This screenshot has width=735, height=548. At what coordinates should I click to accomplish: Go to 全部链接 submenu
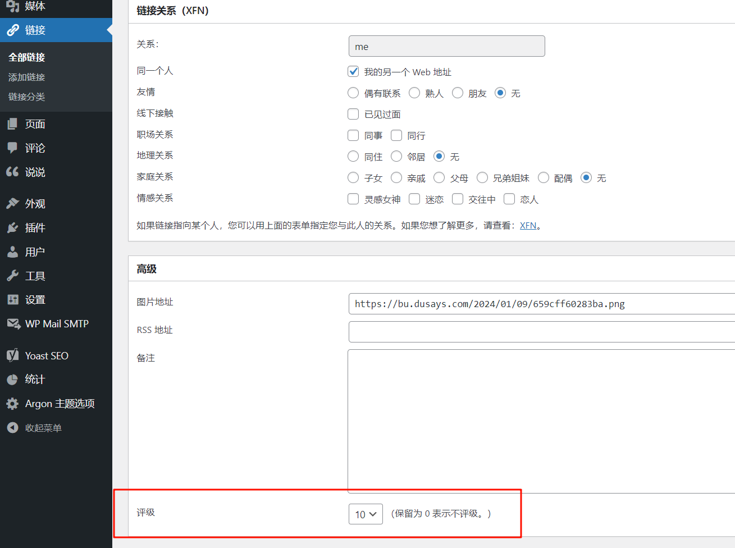point(27,57)
